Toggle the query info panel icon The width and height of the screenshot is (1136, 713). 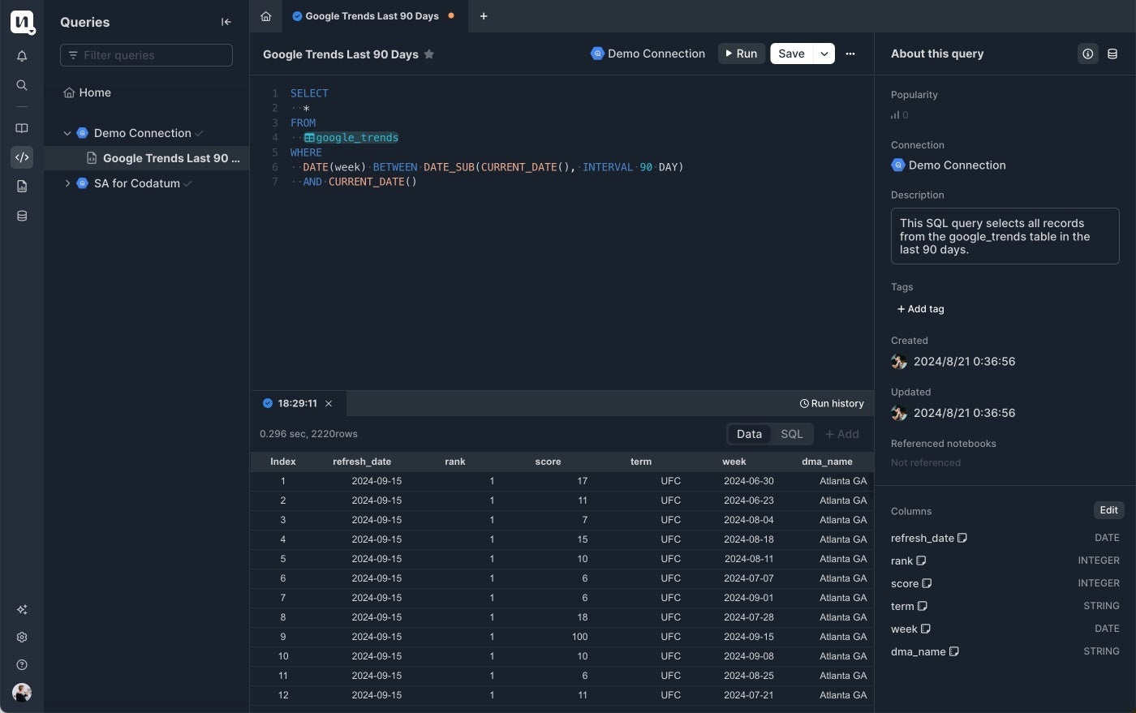(1087, 54)
